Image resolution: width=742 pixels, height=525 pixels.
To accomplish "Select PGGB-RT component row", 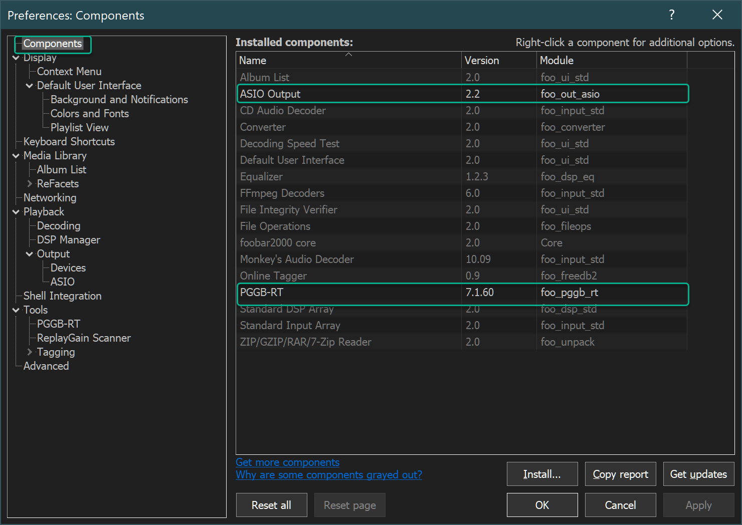I will tap(461, 293).
